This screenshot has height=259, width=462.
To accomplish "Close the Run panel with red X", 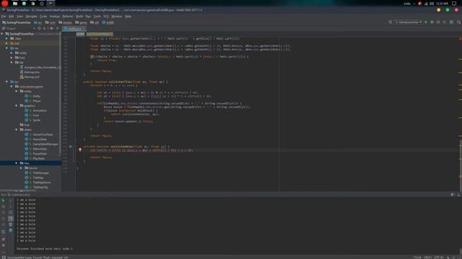I will point(3,245).
